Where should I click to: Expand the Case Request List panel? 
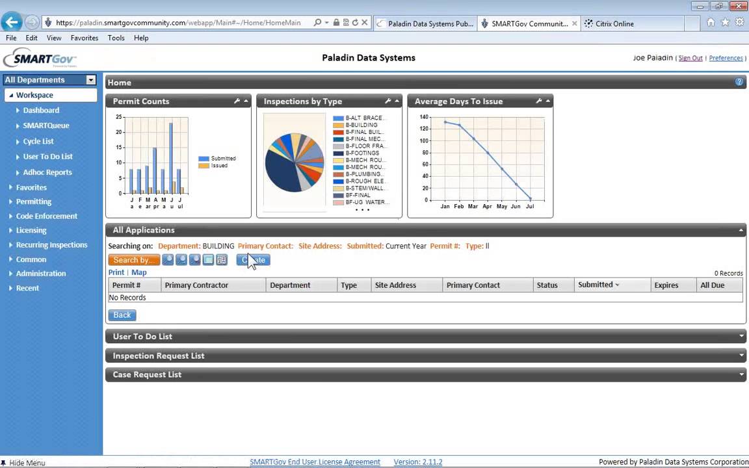(741, 374)
